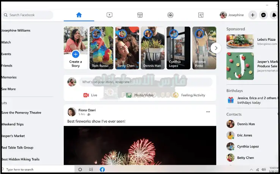Open three-dot options on Fiona Ozeri's post

[208, 112]
